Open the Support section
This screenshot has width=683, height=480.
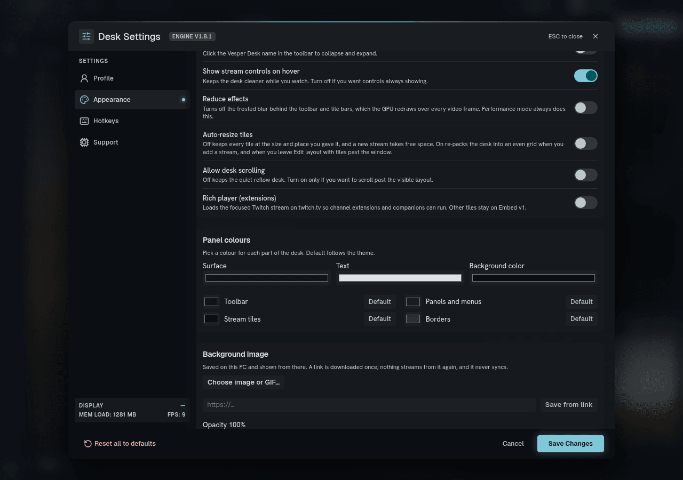[132, 142]
